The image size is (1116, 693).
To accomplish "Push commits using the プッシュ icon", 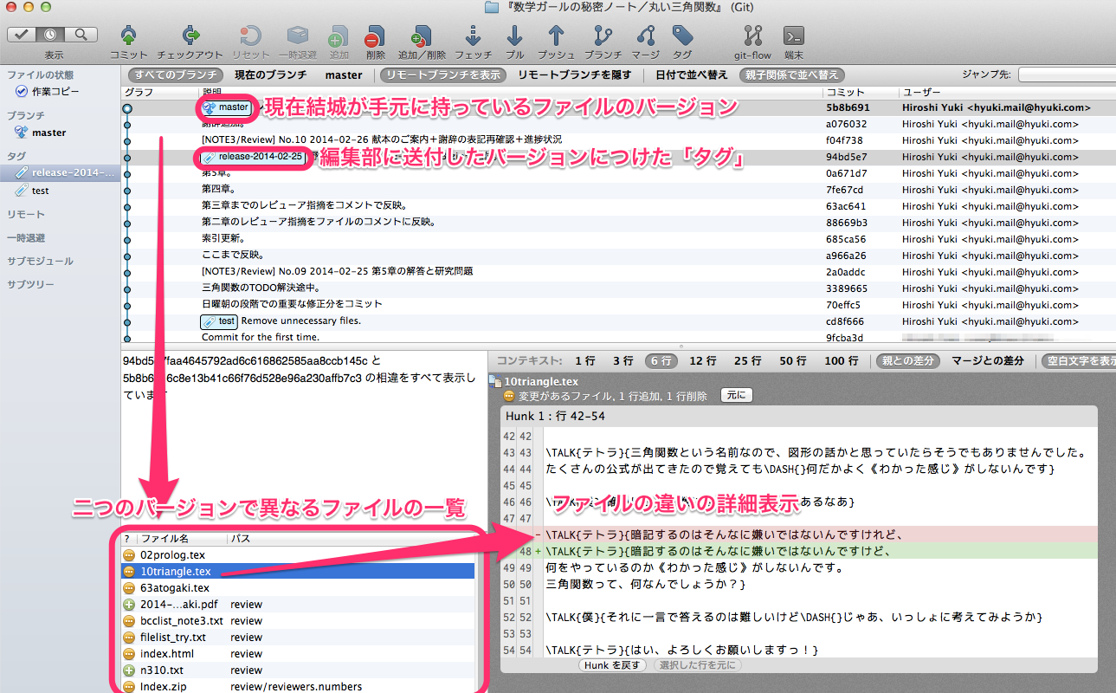I will coord(556,36).
